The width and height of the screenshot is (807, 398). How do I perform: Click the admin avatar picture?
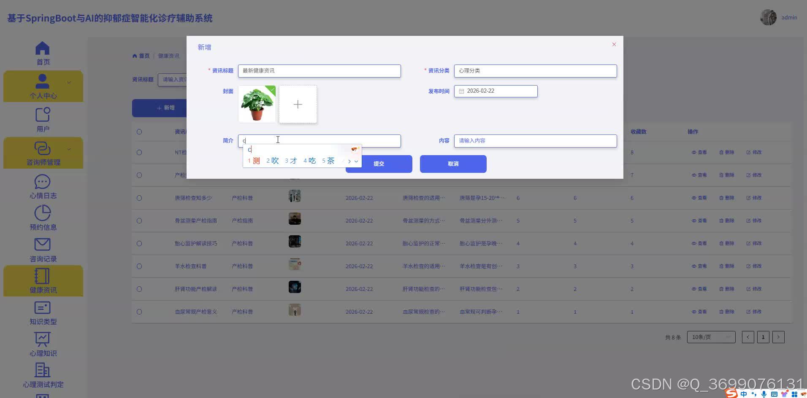click(x=768, y=17)
